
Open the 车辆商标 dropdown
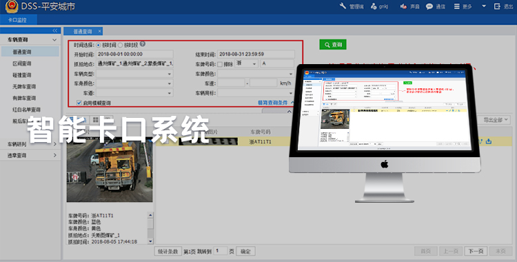[256, 93]
